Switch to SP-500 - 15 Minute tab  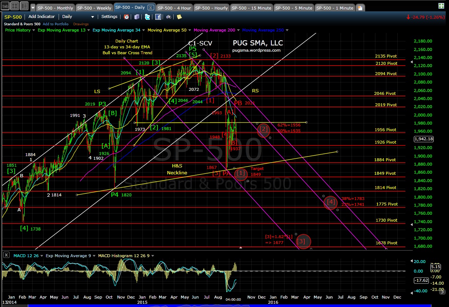point(252,8)
